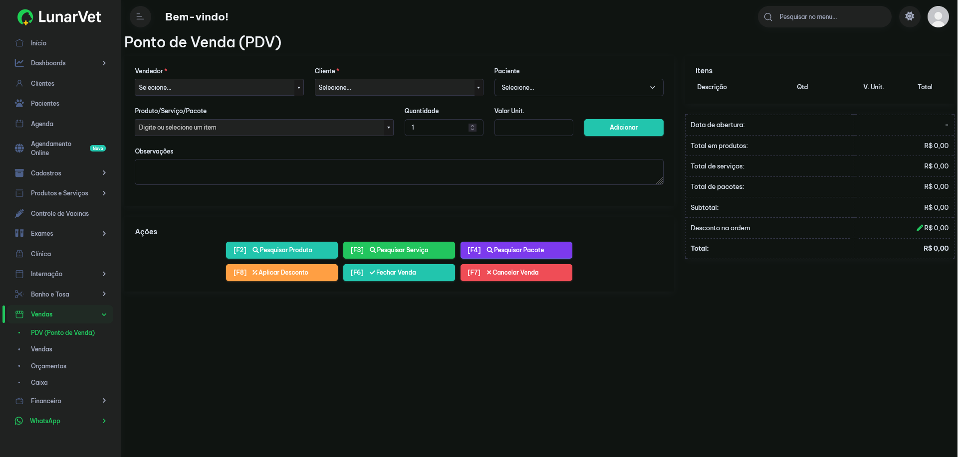
Task: Open the Paciente dropdown
Action: point(579,87)
